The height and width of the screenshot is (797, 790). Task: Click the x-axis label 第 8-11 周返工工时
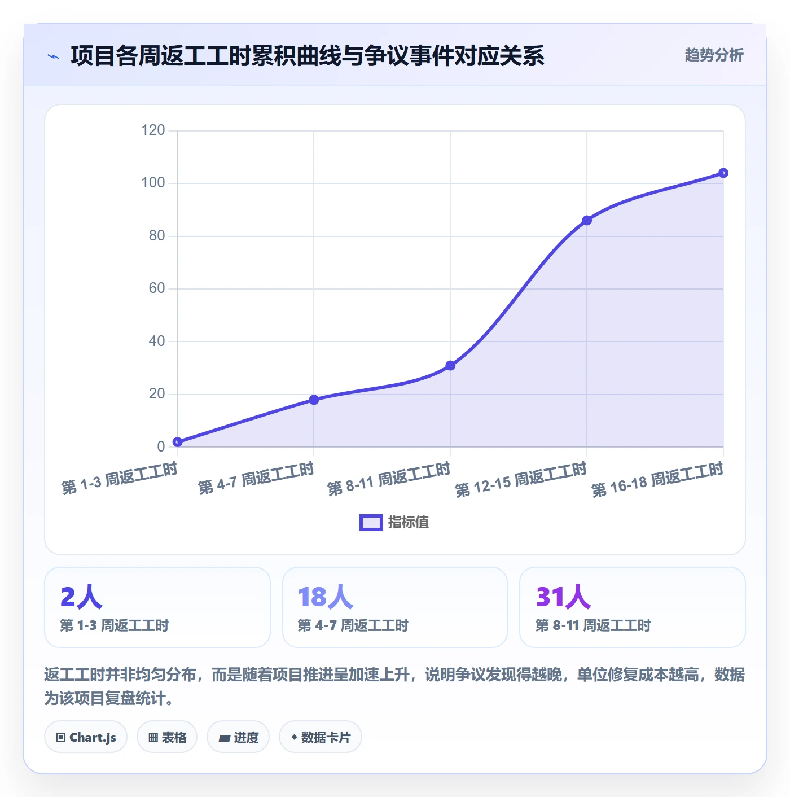coord(389,479)
